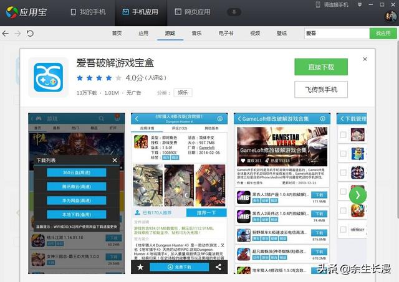
Task: Switch to the 我的手机 tab
Action: [x=87, y=12]
